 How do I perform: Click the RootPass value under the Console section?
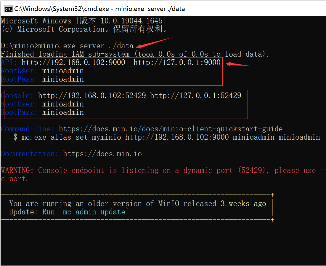click(63, 112)
